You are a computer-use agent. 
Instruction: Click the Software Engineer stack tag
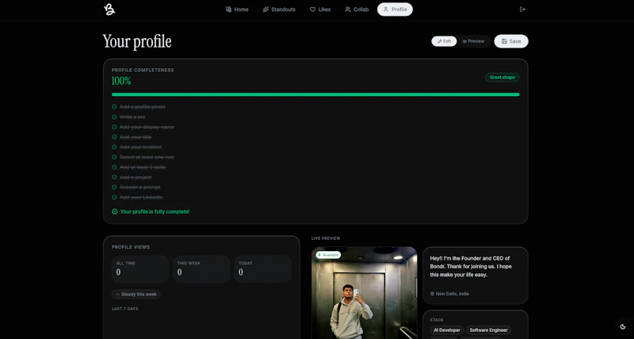pyautogui.click(x=488, y=330)
